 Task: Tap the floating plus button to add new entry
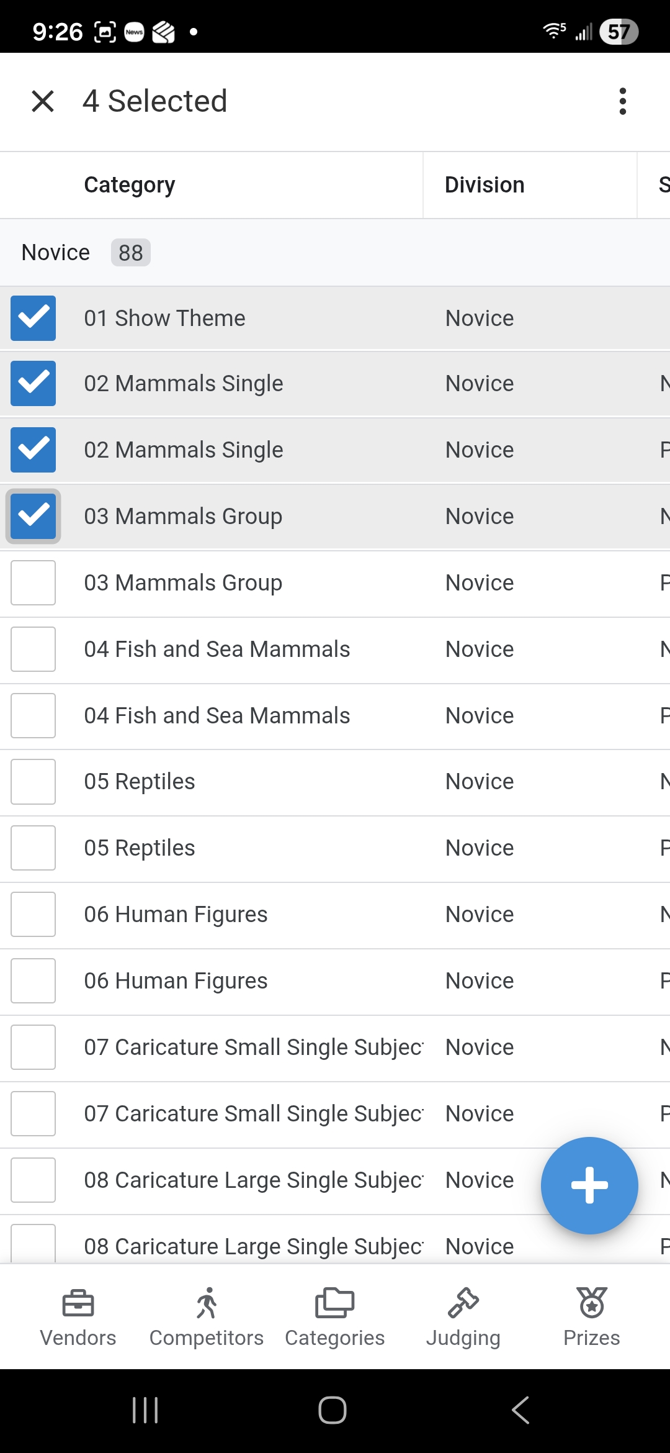589,1185
